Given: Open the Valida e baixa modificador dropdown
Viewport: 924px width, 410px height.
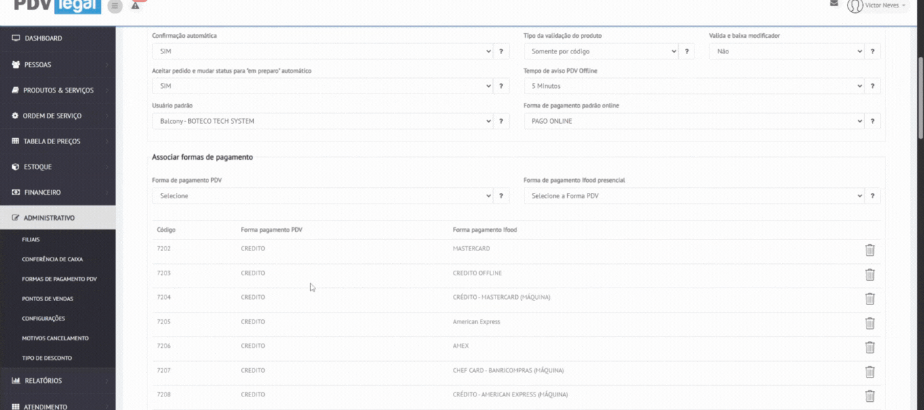Looking at the screenshot, I should [786, 51].
